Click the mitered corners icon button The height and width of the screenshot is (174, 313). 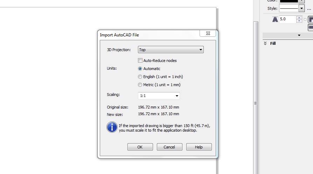coord(311,19)
